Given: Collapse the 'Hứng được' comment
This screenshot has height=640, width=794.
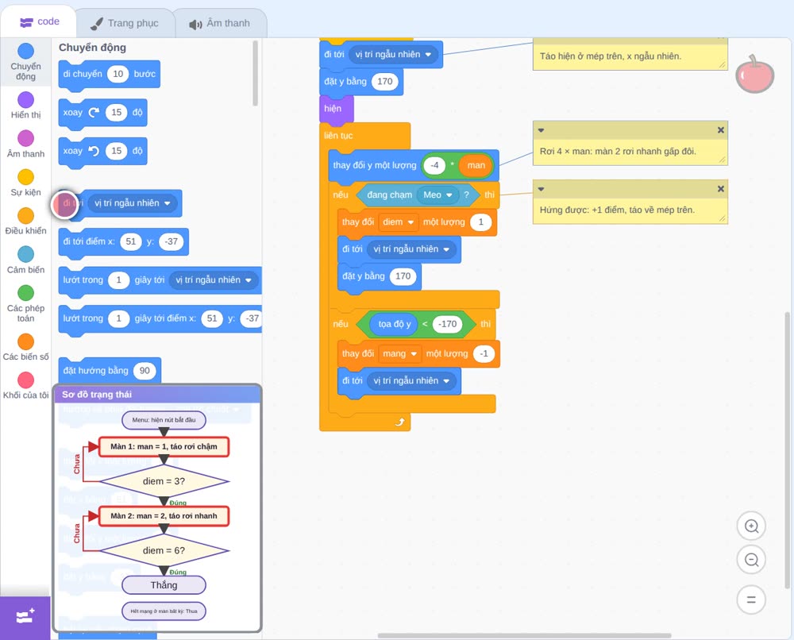Looking at the screenshot, I should click(x=541, y=189).
